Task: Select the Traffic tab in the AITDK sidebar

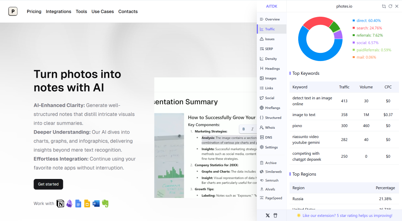Action: coord(271,29)
